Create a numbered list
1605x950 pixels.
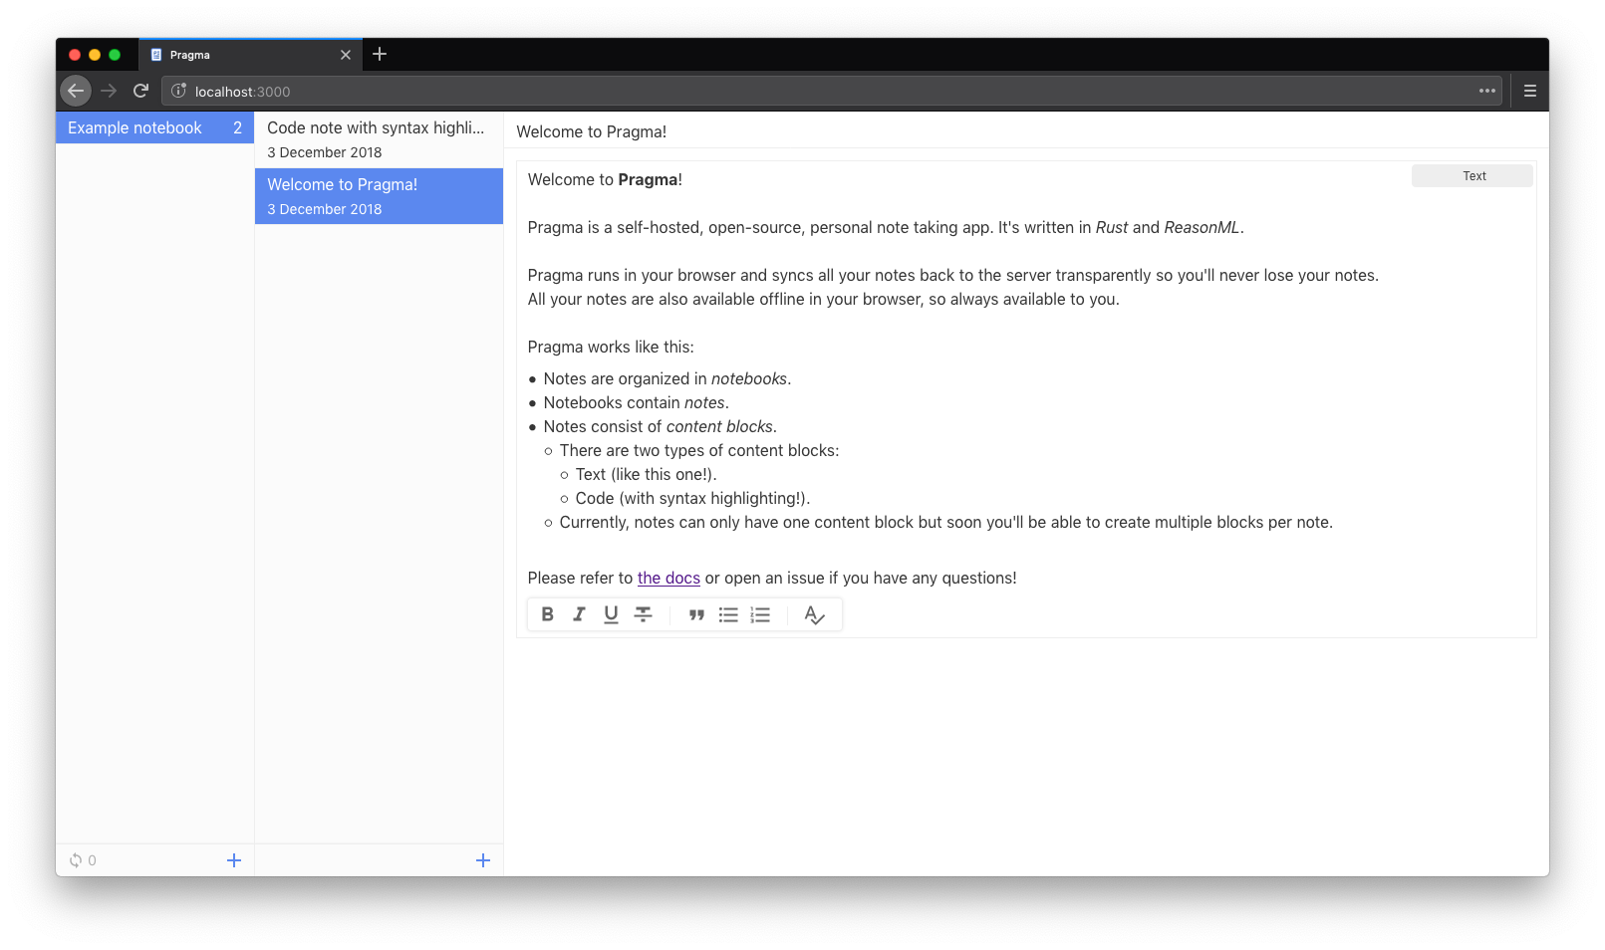pyautogui.click(x=760, y=614)
